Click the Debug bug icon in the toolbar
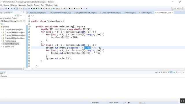 point(29,9)
